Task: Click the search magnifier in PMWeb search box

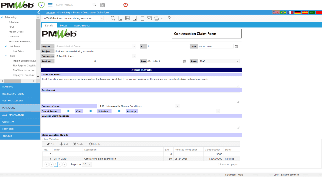Action: click(x=94, y=4)
